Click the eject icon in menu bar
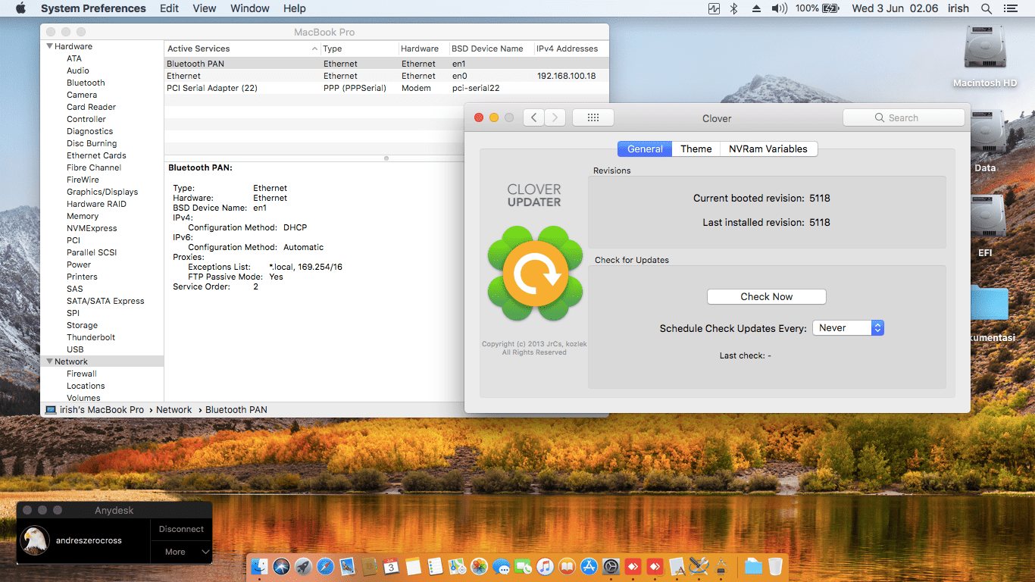 coord(756,8)
